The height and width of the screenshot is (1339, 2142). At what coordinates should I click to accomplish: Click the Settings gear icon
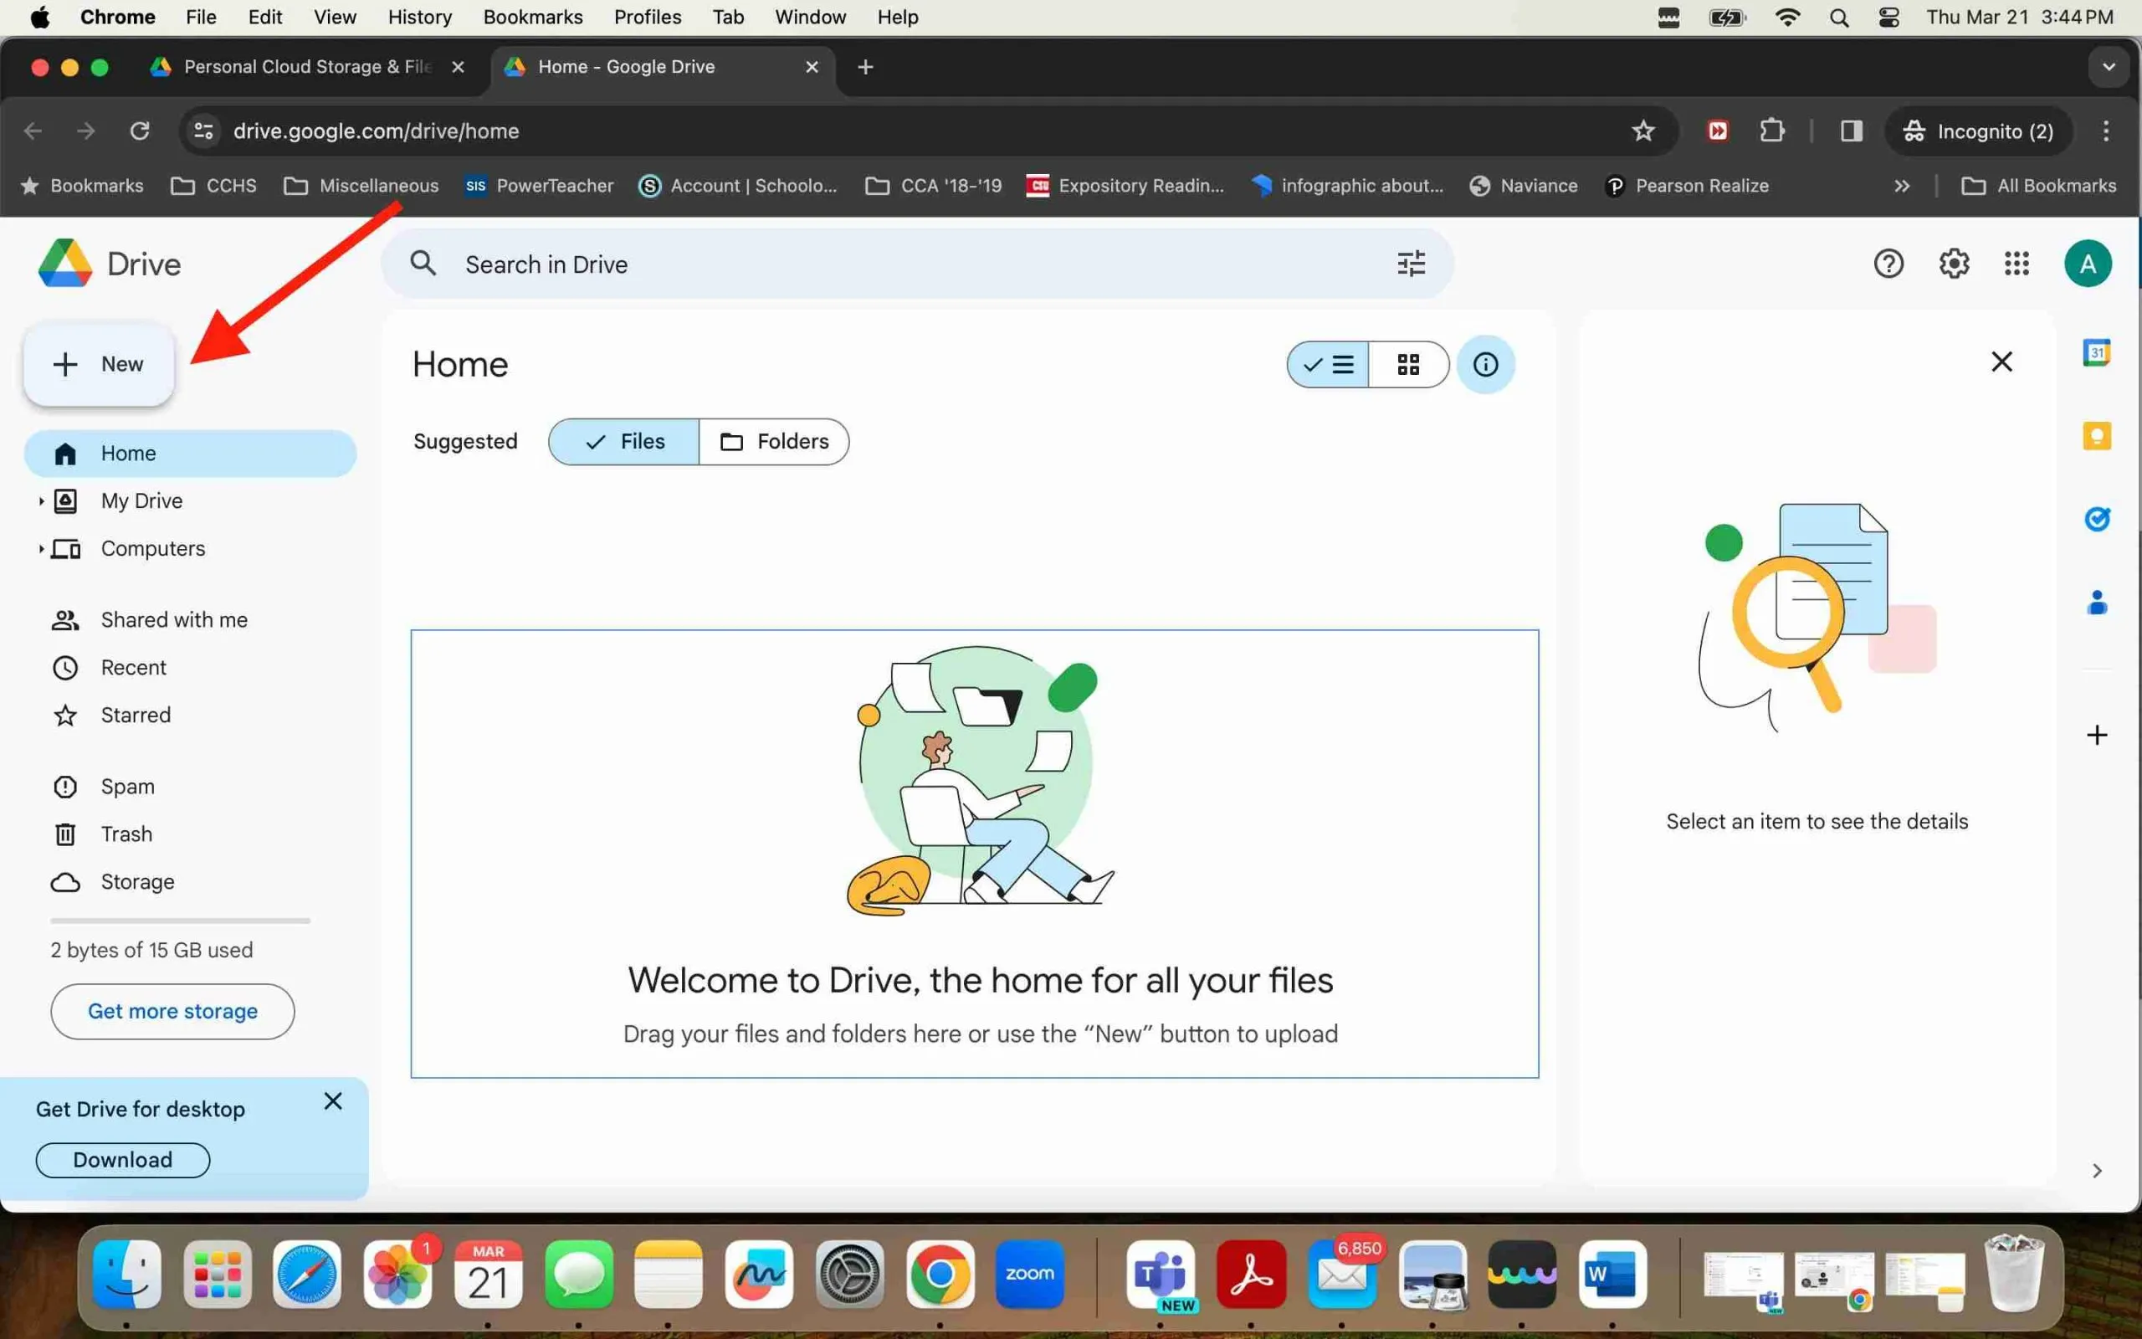click(x=1955, y=264)
